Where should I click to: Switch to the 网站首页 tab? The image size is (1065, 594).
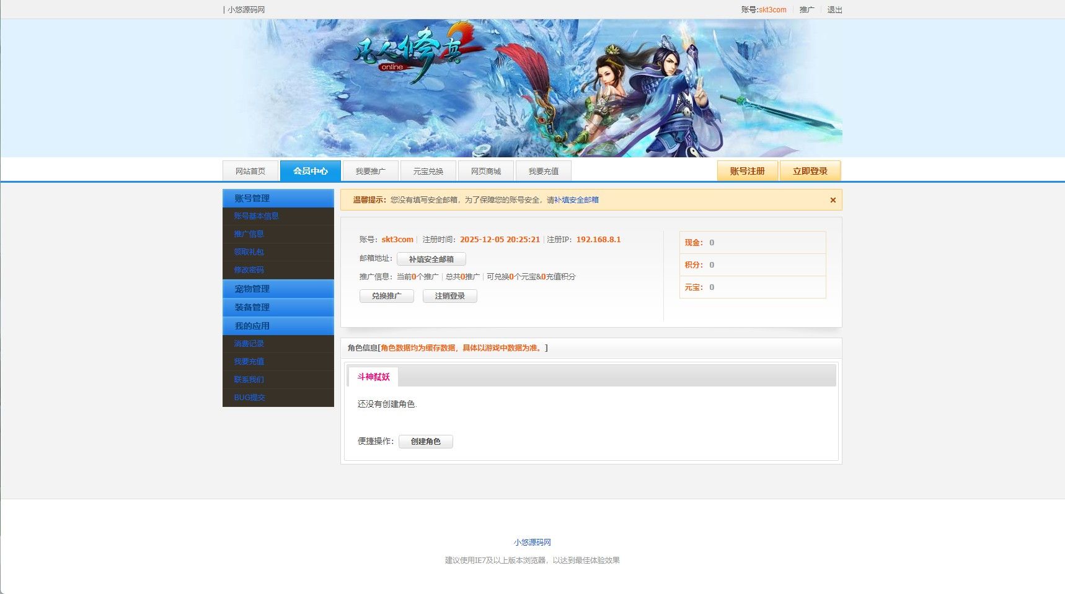(250, 170)
